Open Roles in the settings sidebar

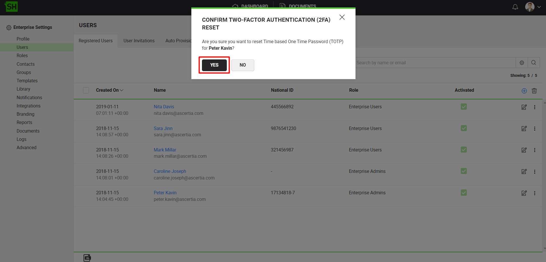pyautogui.click(x=22, y=56)
